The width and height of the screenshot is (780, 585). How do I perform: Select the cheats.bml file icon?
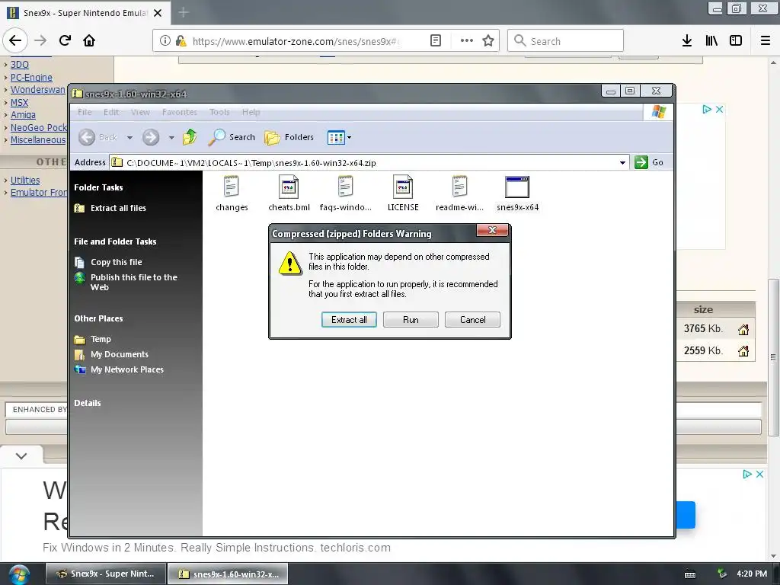pyautogui.click(x=289, y=187)
